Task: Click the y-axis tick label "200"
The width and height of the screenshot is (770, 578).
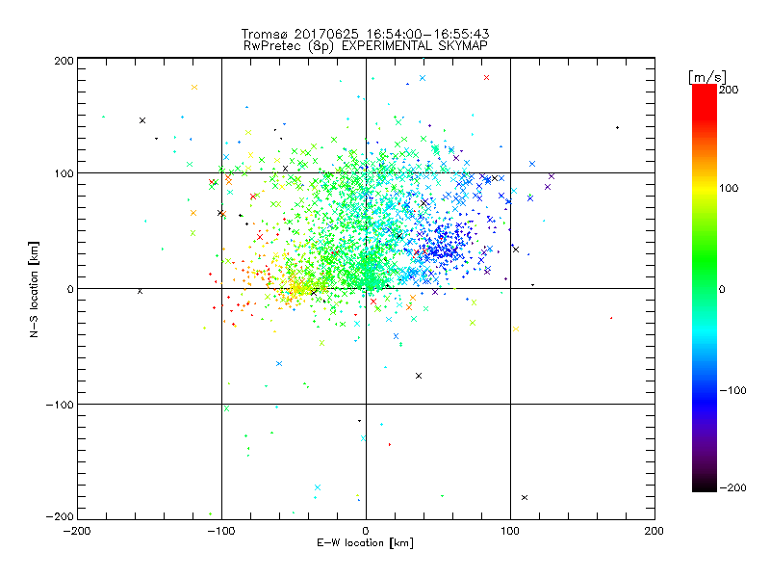Action: click(64, 61)
